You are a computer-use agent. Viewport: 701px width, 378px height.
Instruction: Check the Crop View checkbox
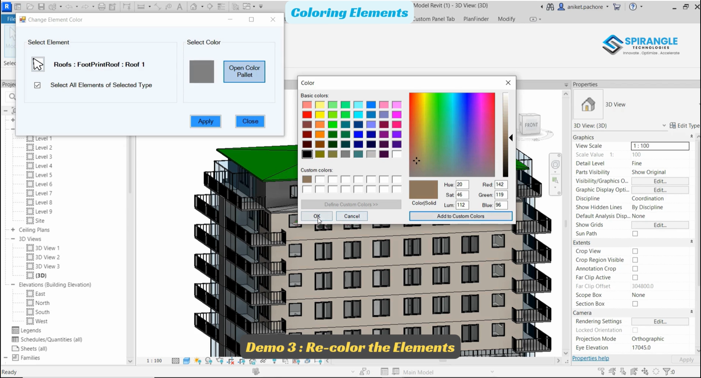(635, 251)
